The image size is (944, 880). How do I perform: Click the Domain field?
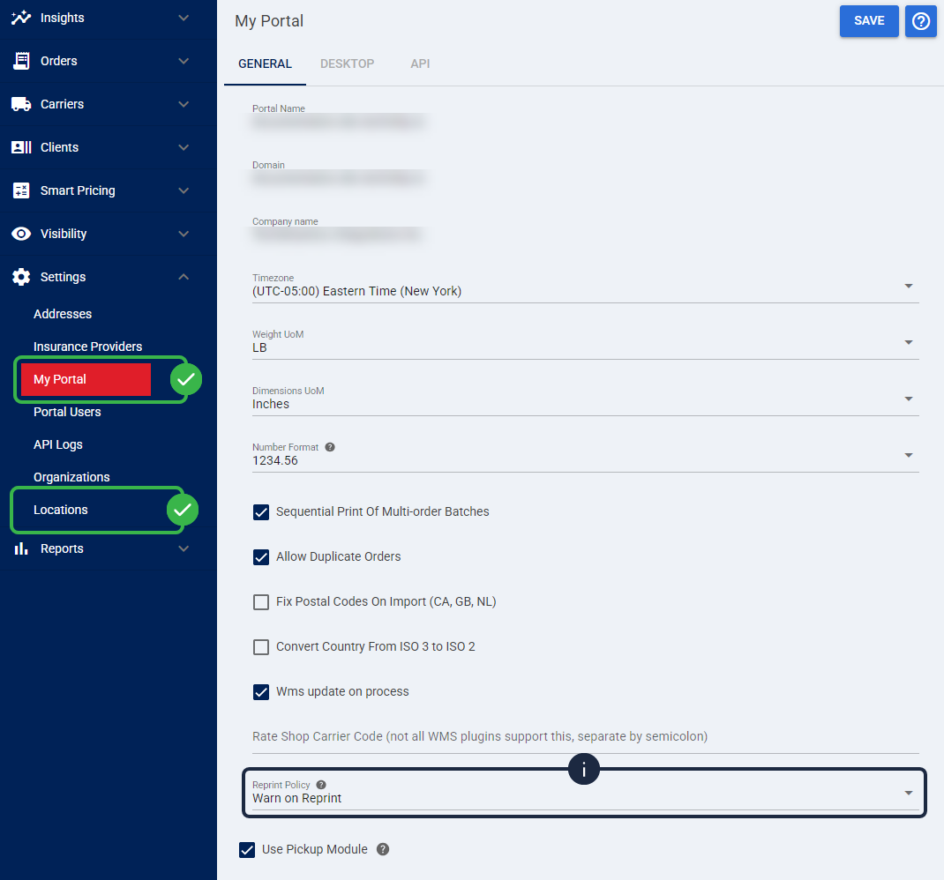pyautogui.click(x=339, y=175)
